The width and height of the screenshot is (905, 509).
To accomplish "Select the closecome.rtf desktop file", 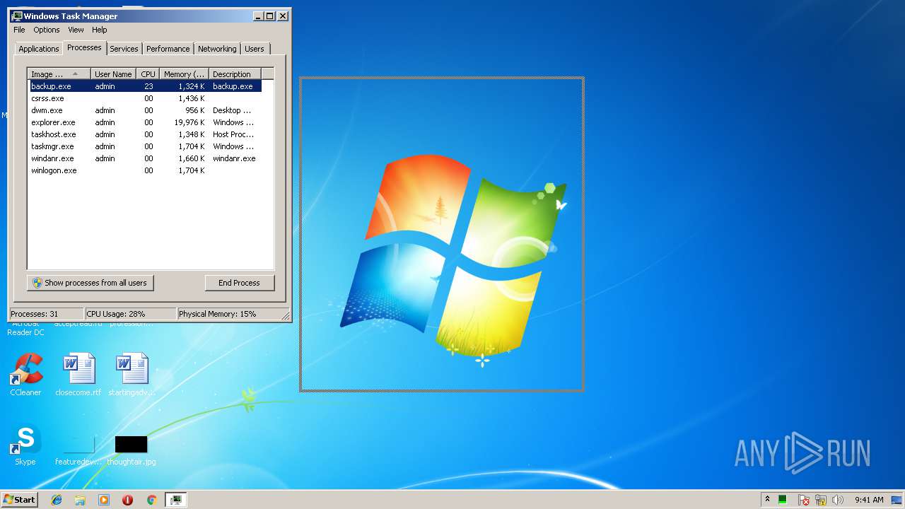I will pyautogui.click(x=78, y=374).
